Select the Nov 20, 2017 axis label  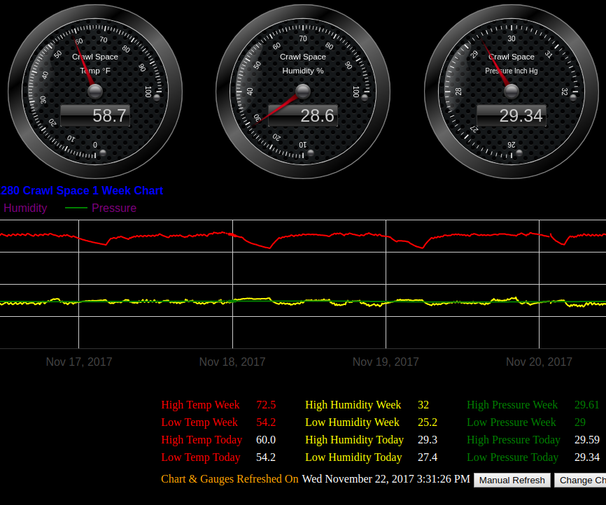pyautogui.click(x=539, y=362)
